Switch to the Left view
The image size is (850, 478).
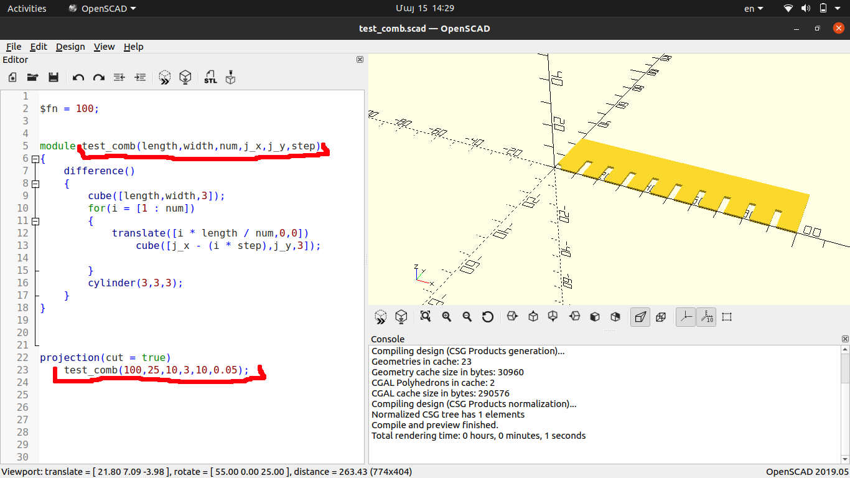[574, 316]
